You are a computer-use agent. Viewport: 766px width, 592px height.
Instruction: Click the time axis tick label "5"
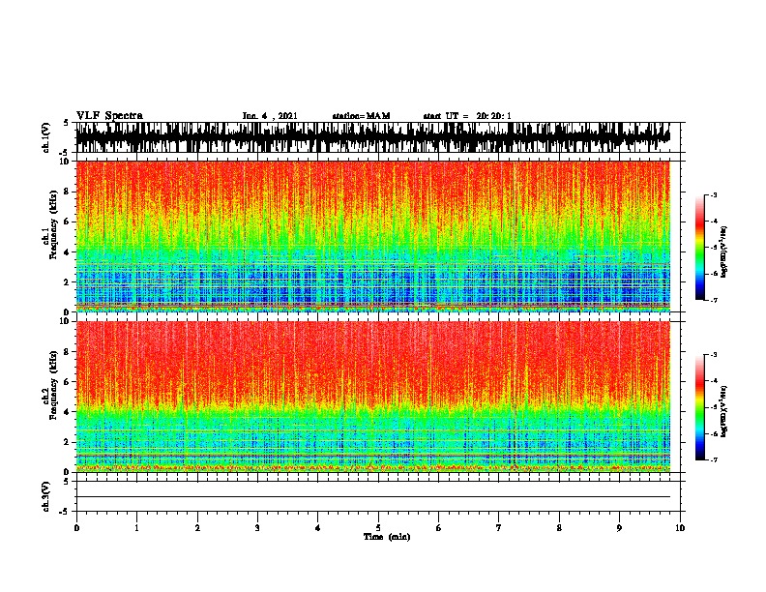coord(378,528)
